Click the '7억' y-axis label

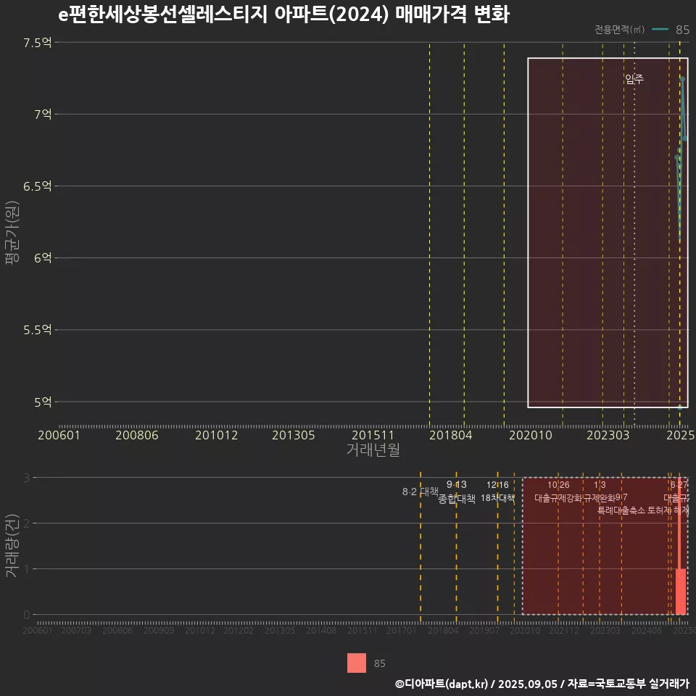click(43, 115)
